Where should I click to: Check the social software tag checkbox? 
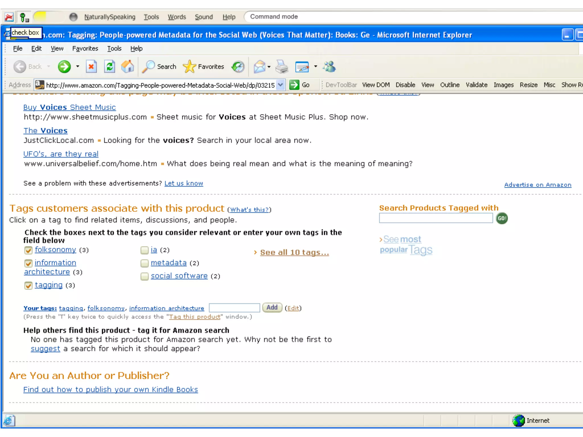coord(145,276)
